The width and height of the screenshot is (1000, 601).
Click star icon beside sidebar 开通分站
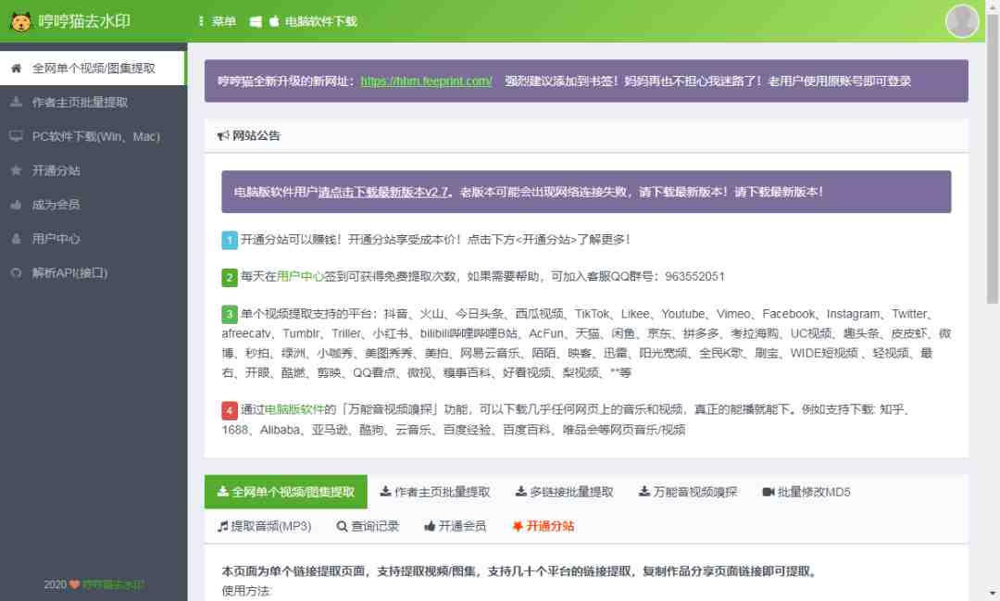(16, 170)
